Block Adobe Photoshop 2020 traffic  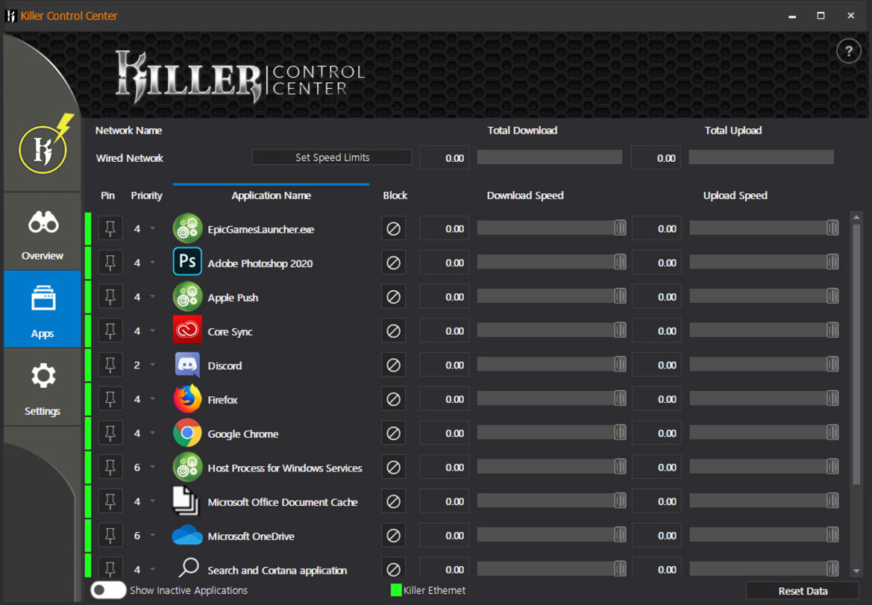coord(393,263)
